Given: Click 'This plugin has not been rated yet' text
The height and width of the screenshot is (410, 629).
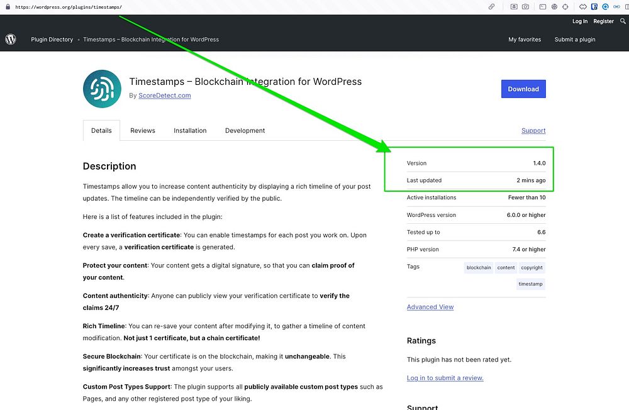Looking at the screenshot, I should [459, 360].
